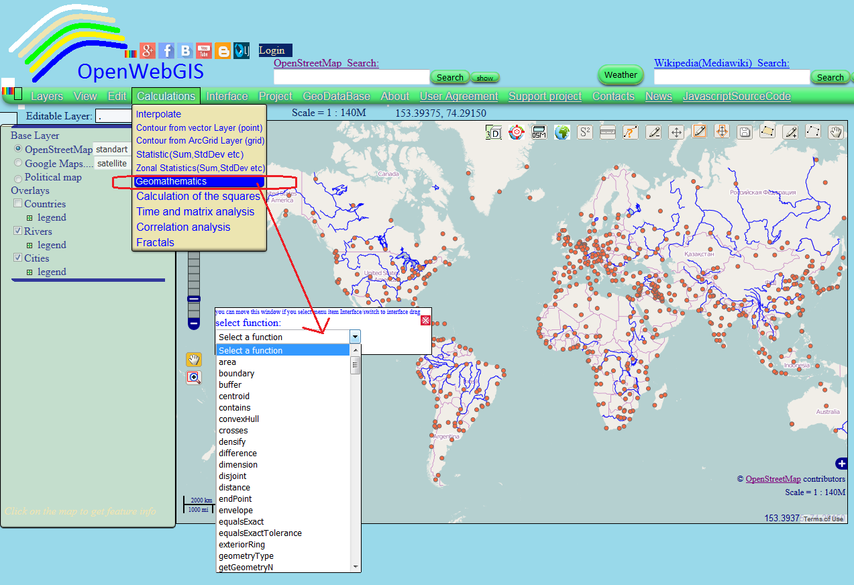This screenshot has height=585, width=854.
Task: Click the rainbow color strip left of Layers menu
Action: (x=7, y=91)
